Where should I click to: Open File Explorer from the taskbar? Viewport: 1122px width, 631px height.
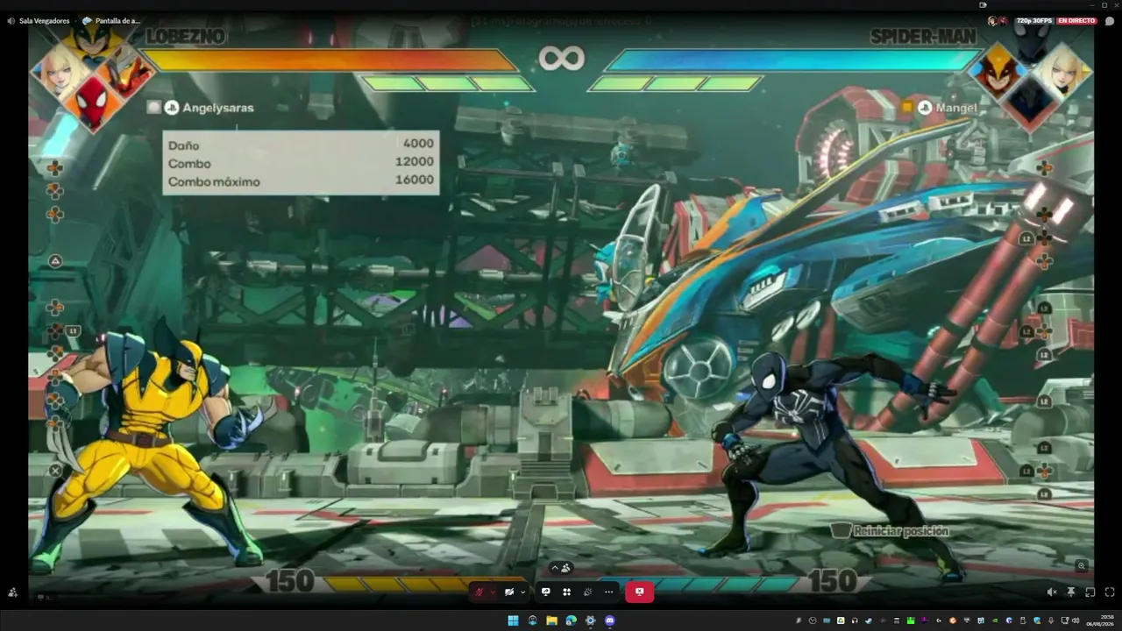click(551, 620)
